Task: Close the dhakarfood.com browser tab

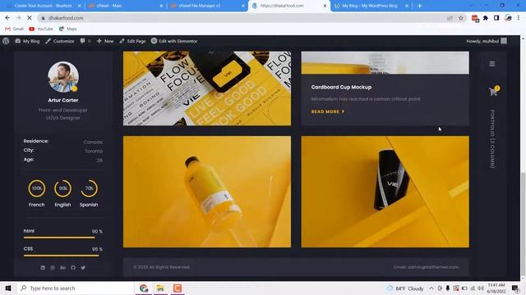Action: [325, 6]
